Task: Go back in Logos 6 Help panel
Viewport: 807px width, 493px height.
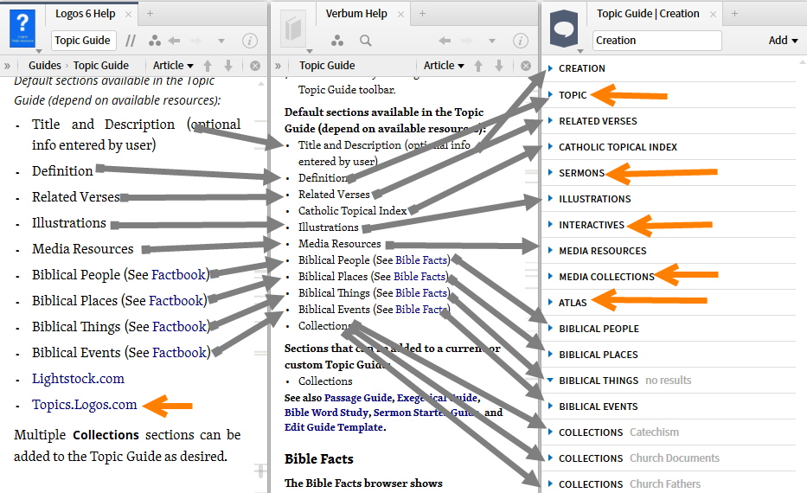Action: pos(175,41)
